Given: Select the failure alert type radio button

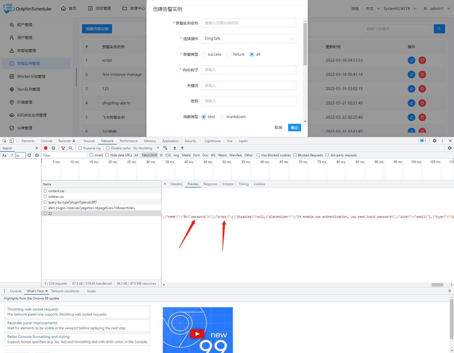Looking at the screenshot, I should click(229, 54).
